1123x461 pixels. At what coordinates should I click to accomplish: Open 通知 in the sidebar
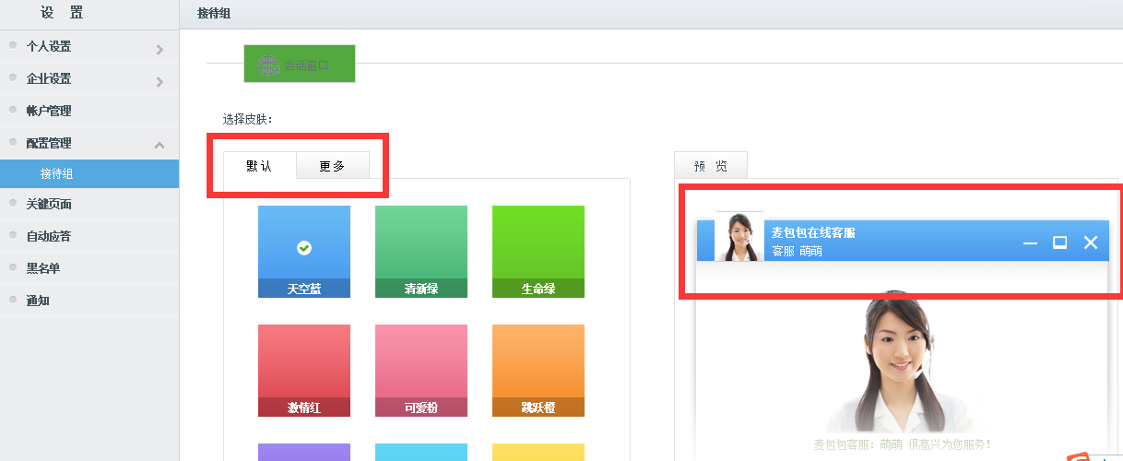(89, 301)
